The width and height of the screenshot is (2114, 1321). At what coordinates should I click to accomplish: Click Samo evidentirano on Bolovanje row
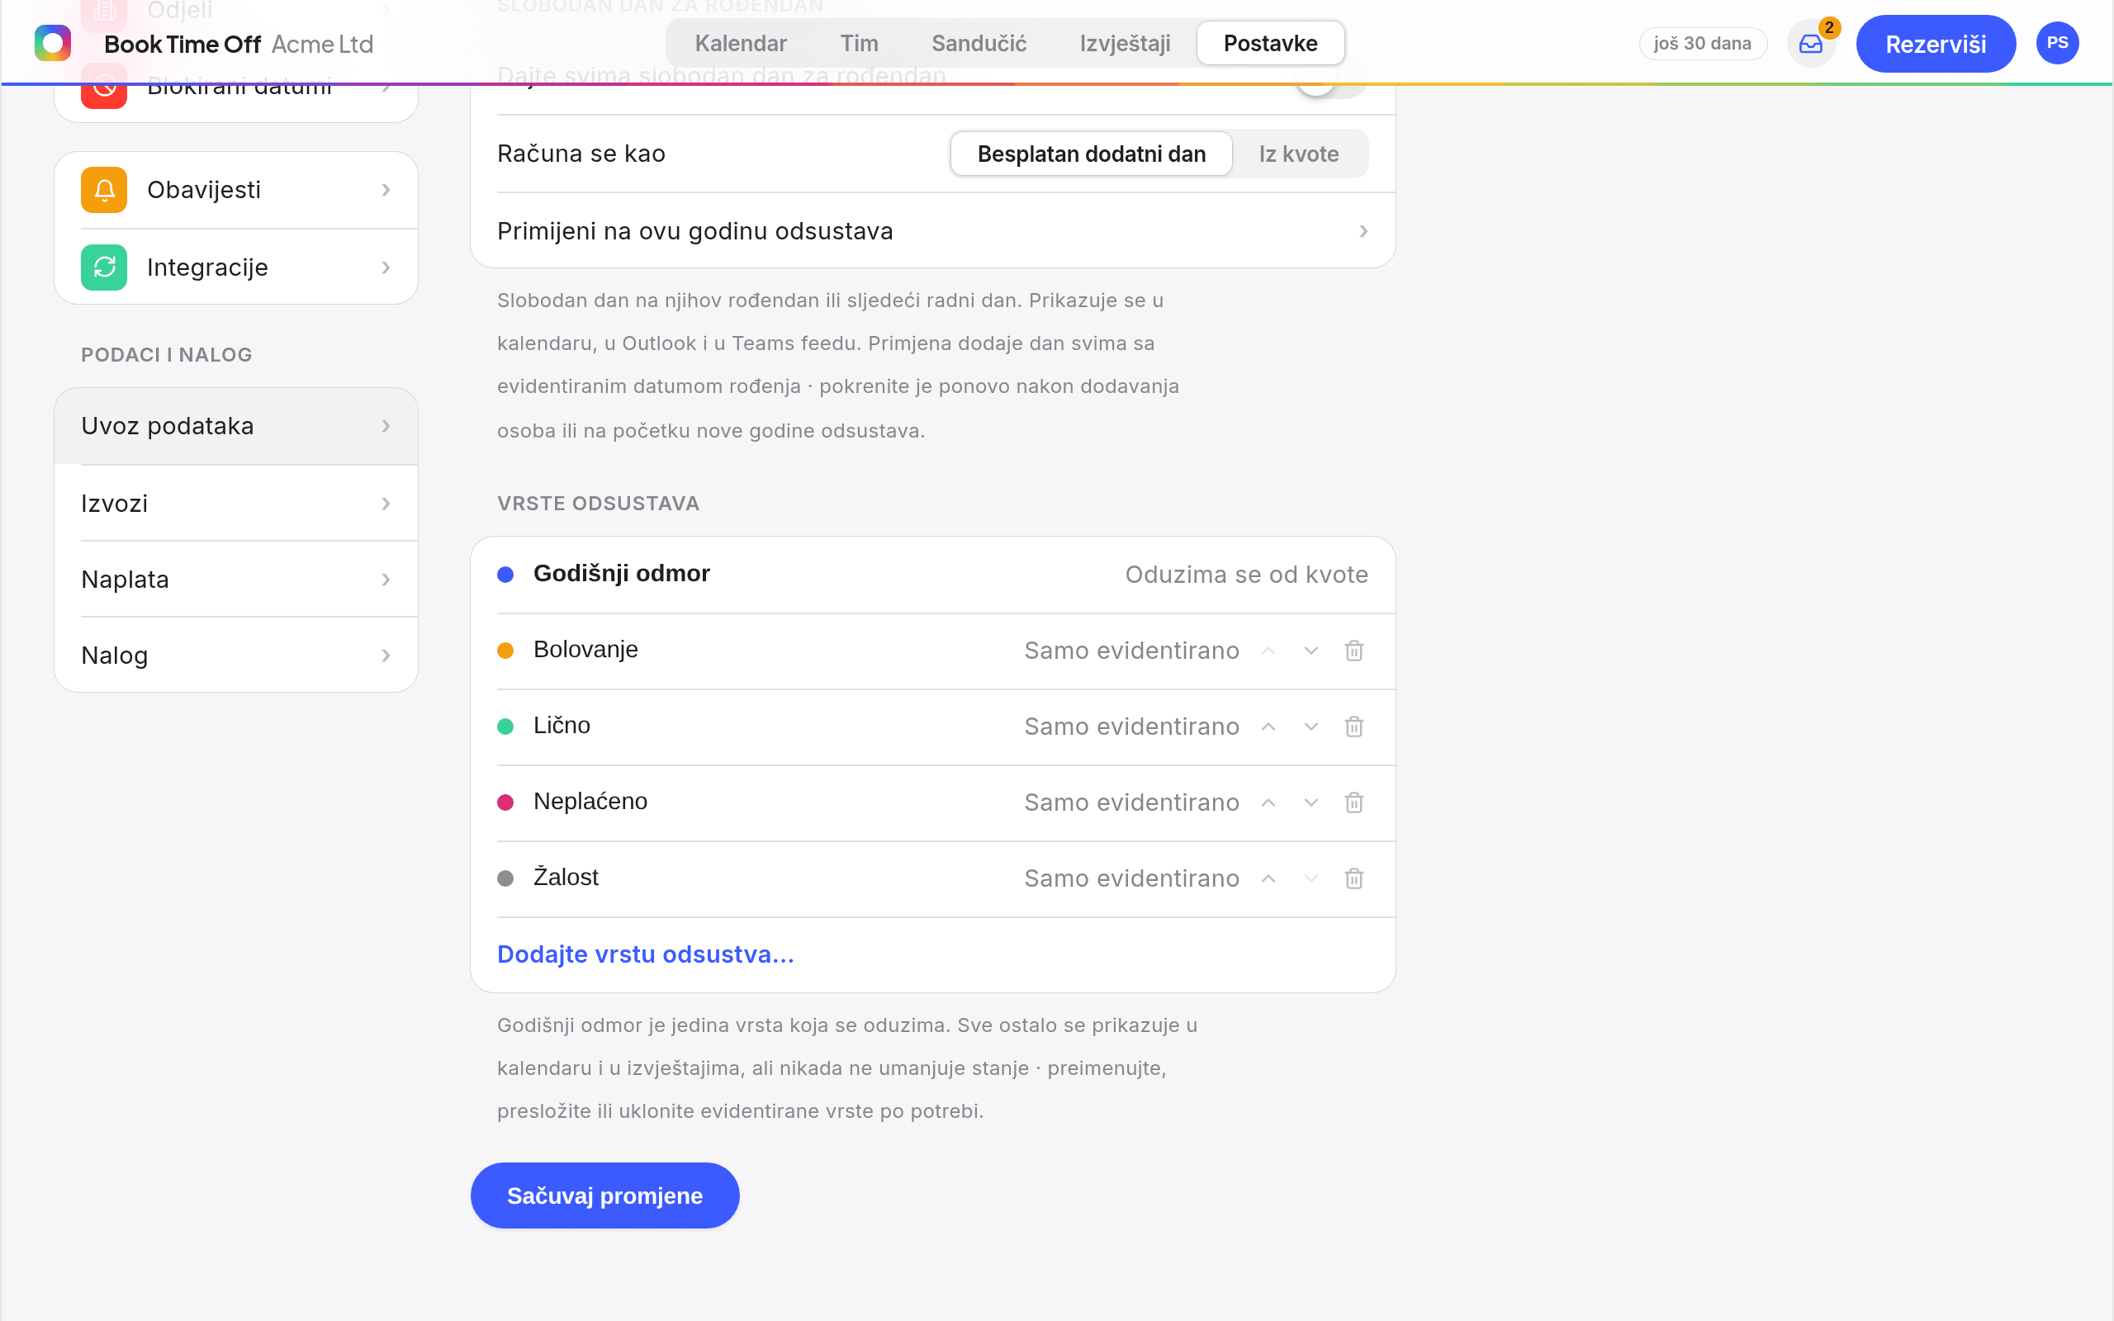point(1131,651)
